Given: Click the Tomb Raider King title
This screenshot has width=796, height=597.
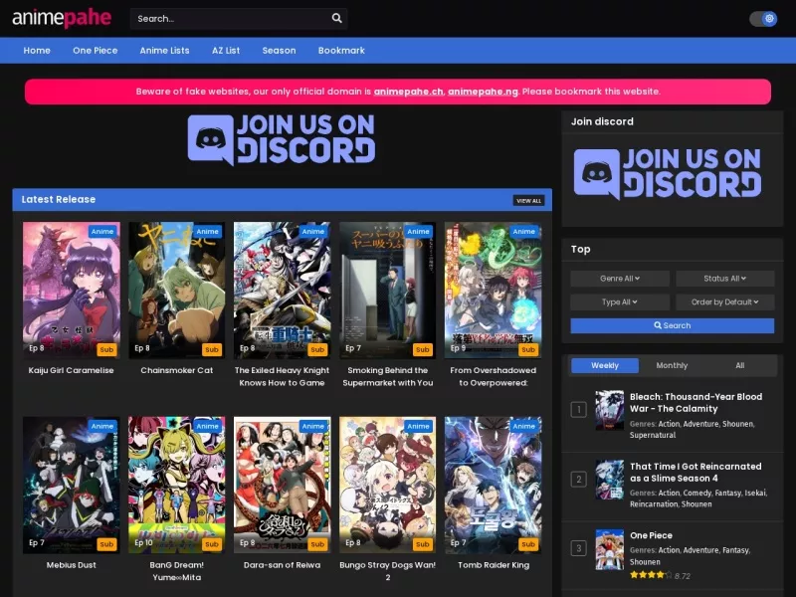Looking at the screenshot, I should tap(494, 565).
